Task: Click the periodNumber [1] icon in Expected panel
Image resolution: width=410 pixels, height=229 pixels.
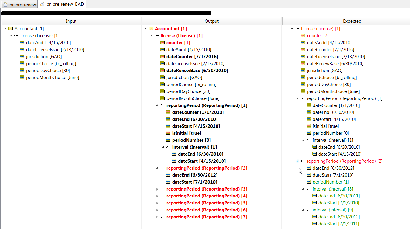Action: (x=309, y=182)
